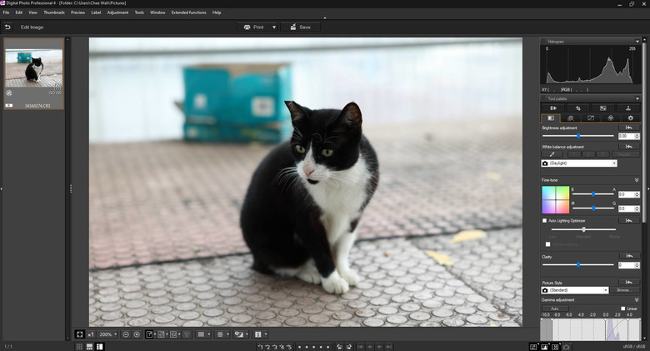Rotate image right using rotate icon
Image resolution: width=650 pixels, height=351 pixels.
[349, 347]
